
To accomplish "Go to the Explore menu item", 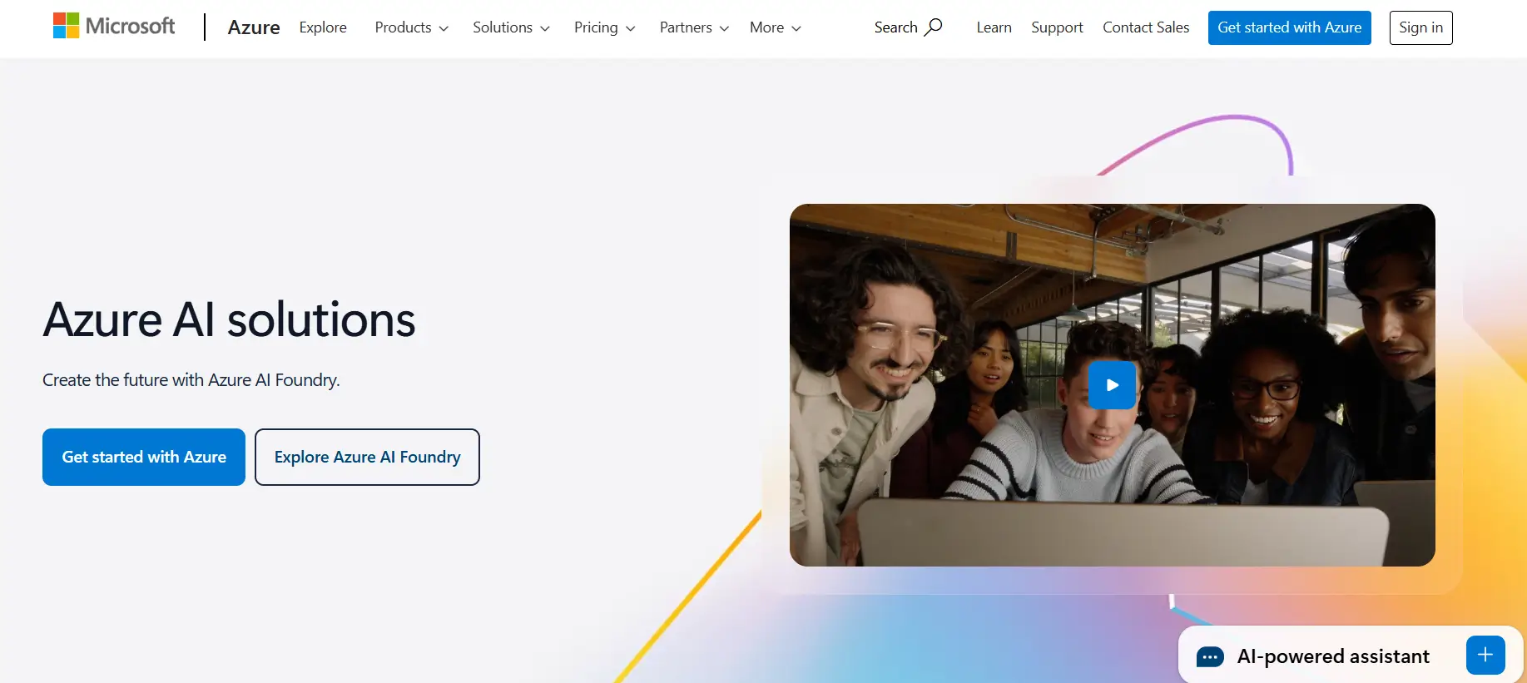I will [323, 27].
